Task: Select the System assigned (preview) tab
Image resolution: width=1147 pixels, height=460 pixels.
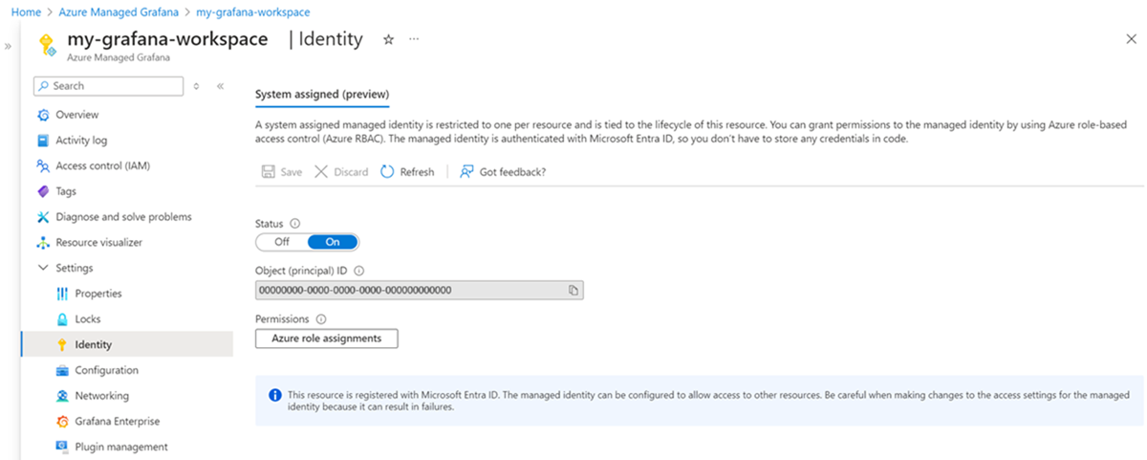Action: (x=322, y=94)
